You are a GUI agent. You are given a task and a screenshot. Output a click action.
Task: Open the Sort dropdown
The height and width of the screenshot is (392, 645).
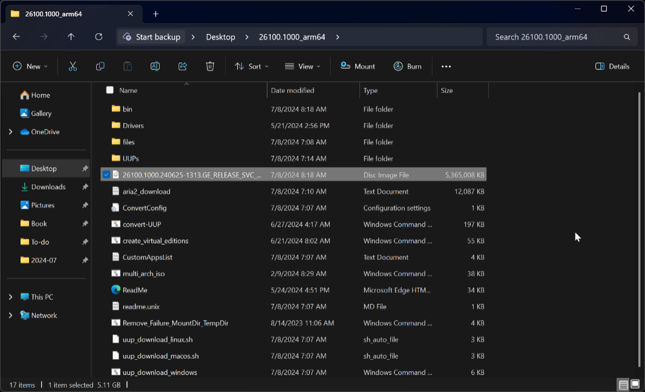point(251,66)
